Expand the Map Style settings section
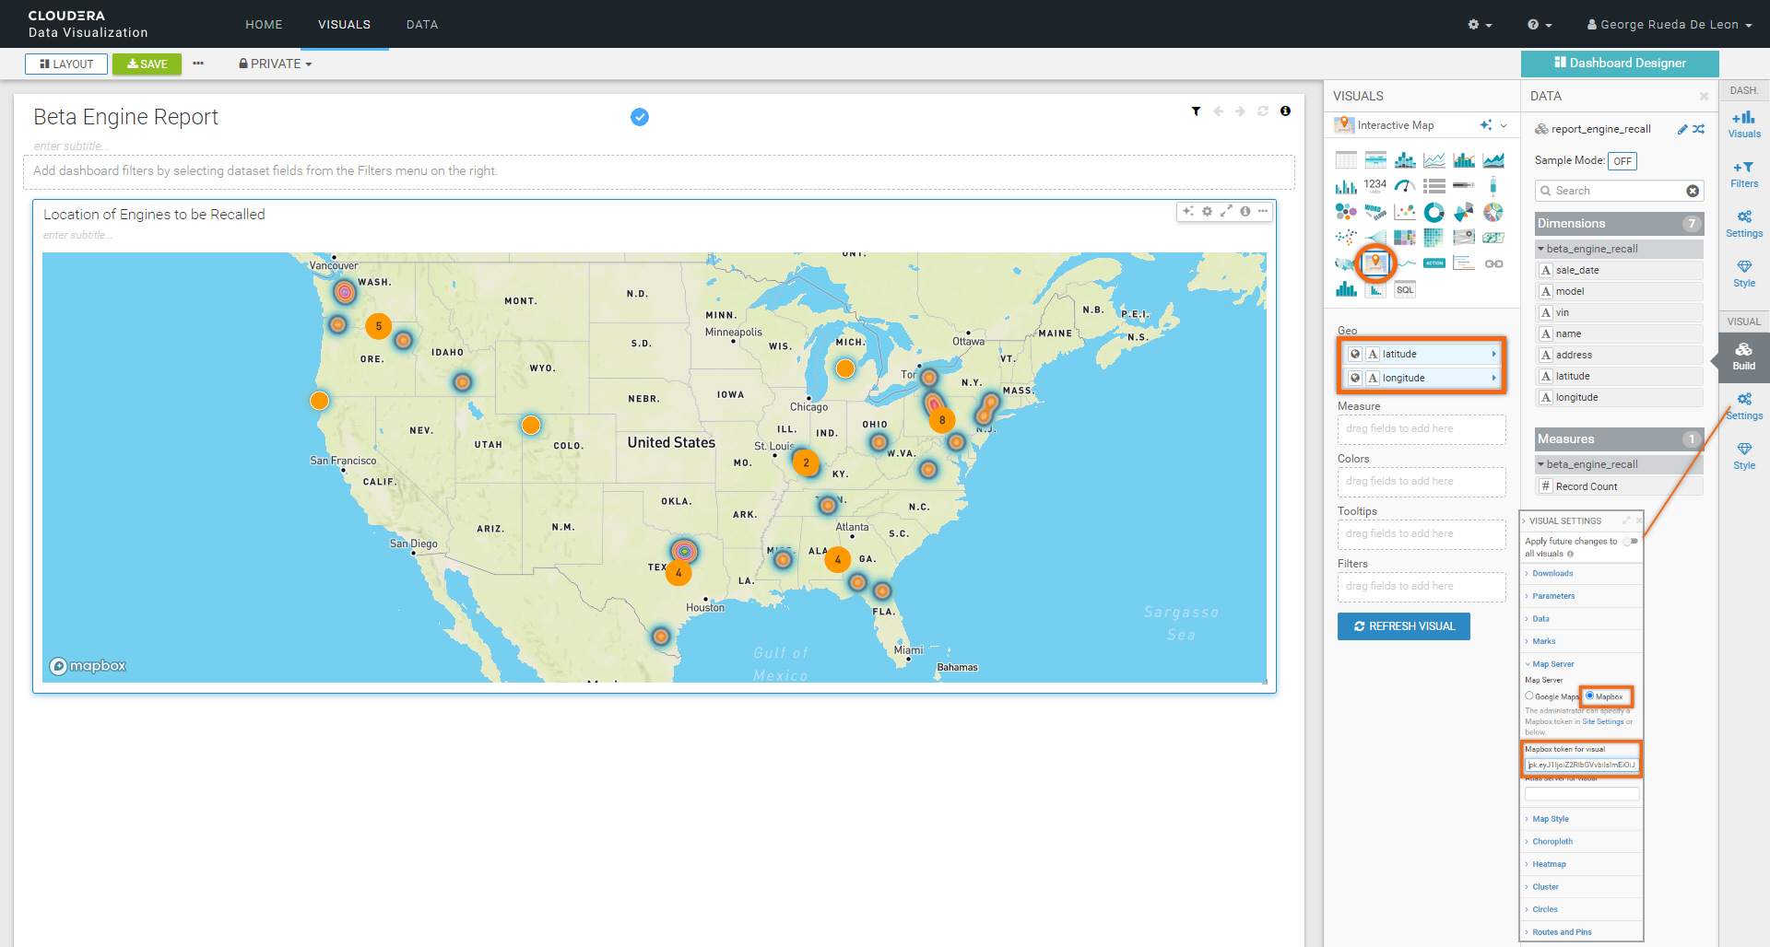This screenshot has width=1770, height=947. (1550, 819)
